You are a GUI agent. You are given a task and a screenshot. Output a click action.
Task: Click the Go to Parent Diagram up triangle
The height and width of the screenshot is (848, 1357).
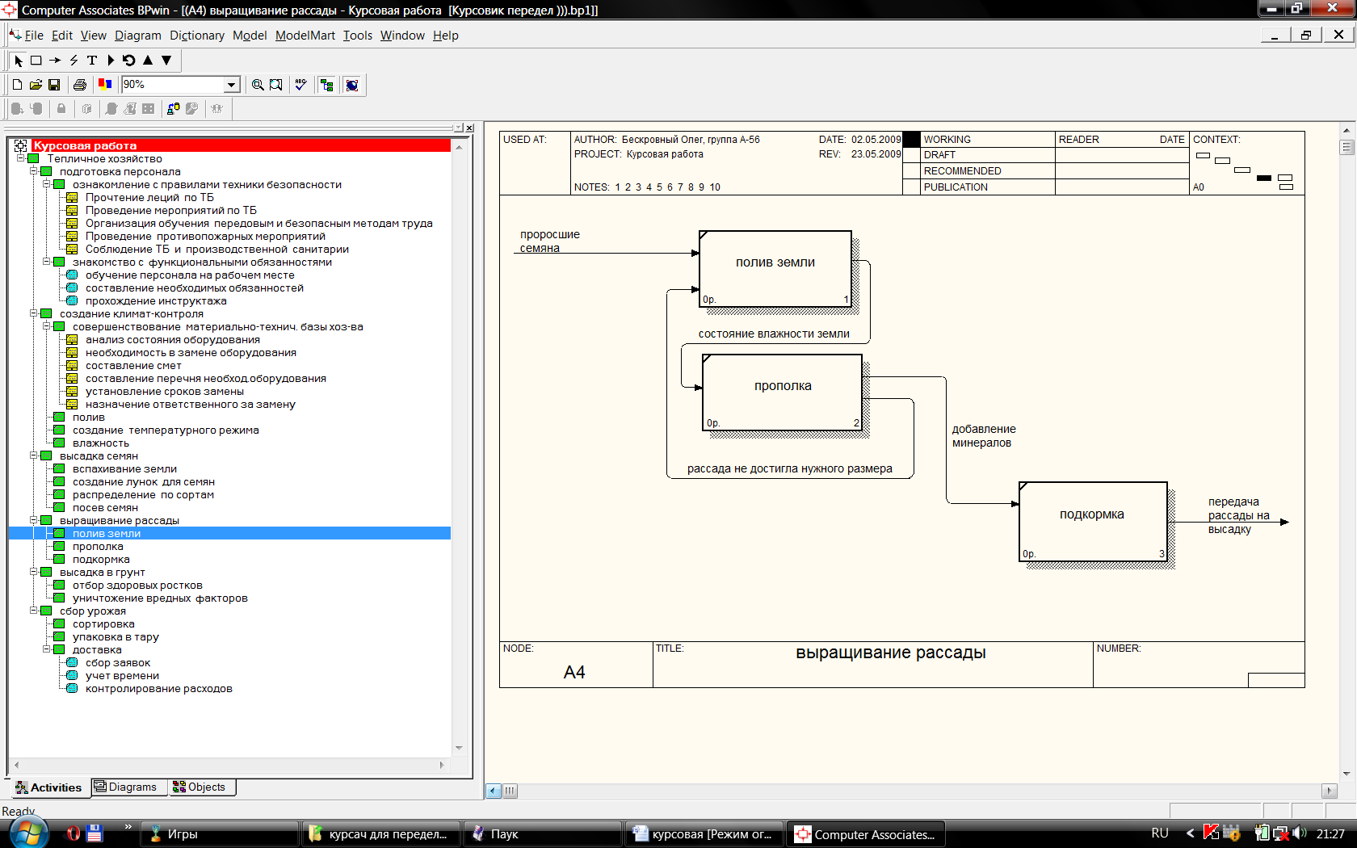[x=148, y=61]
